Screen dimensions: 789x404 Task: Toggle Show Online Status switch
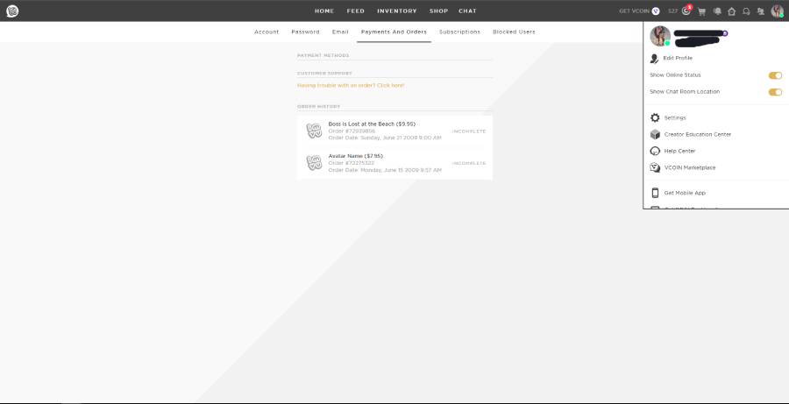click(x=775, y=75)
